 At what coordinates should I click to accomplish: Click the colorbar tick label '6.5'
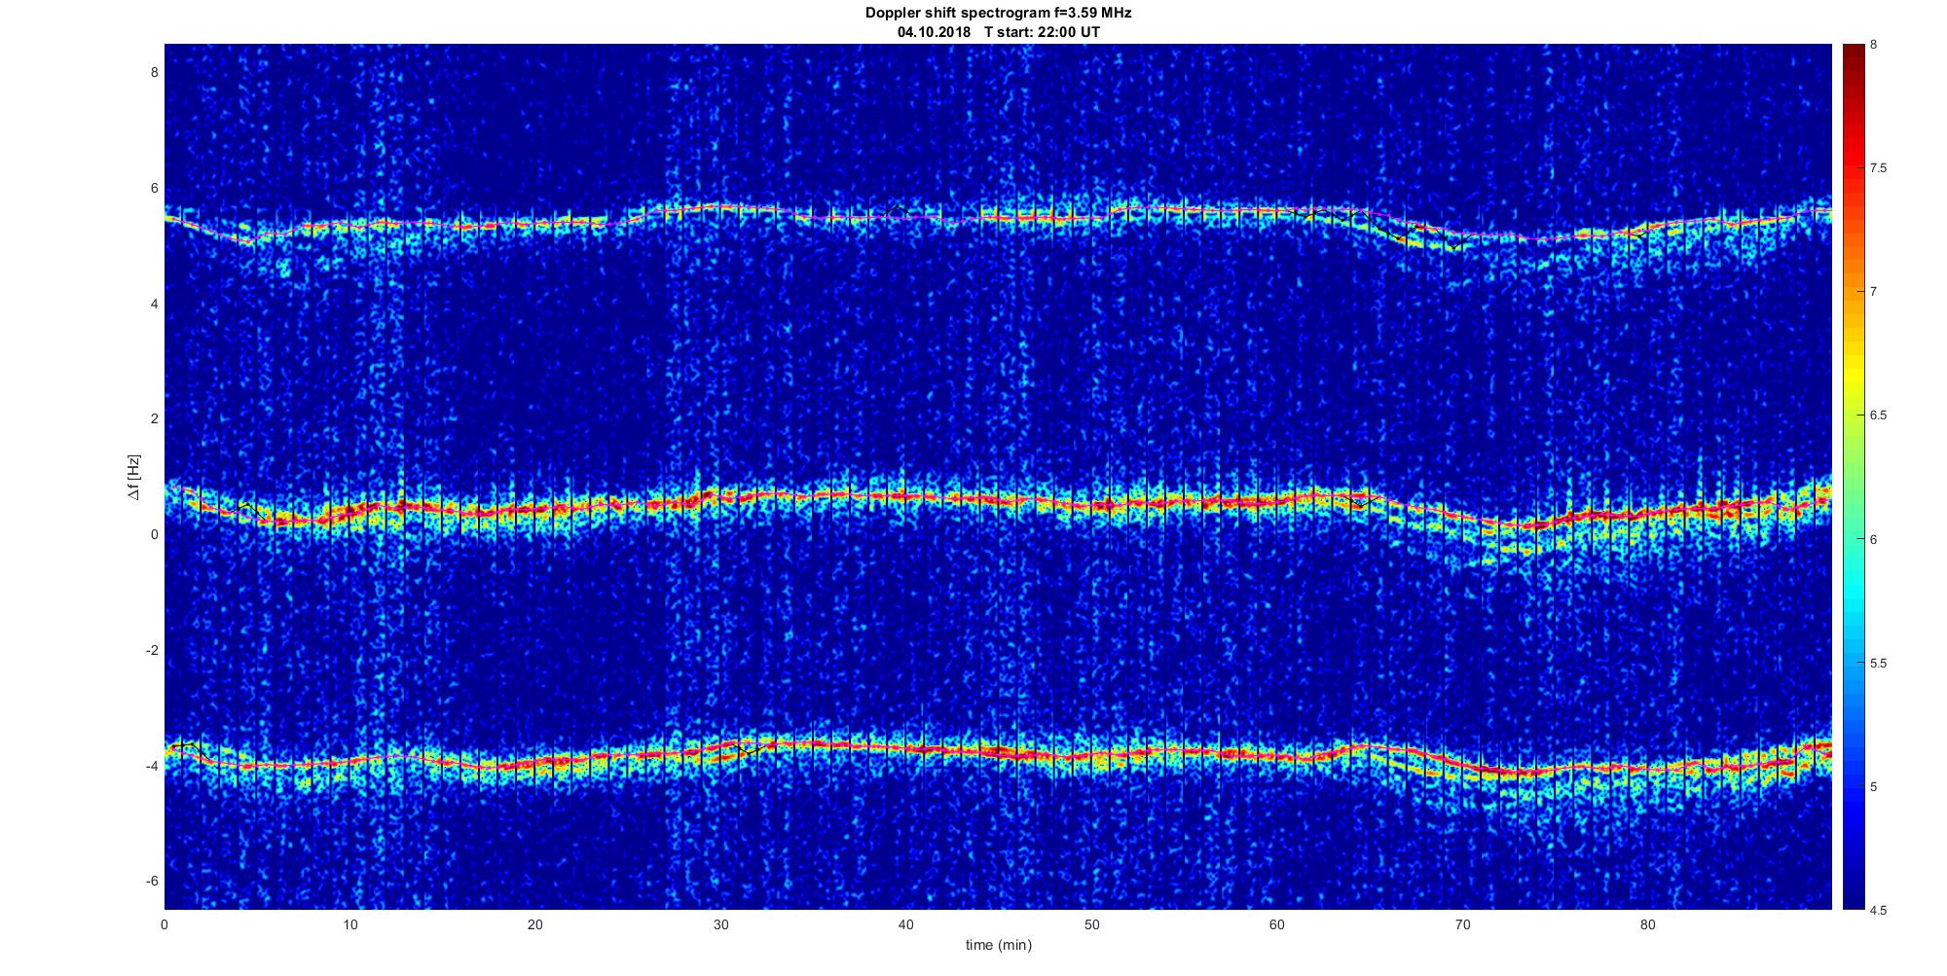tap(1879, 416)
